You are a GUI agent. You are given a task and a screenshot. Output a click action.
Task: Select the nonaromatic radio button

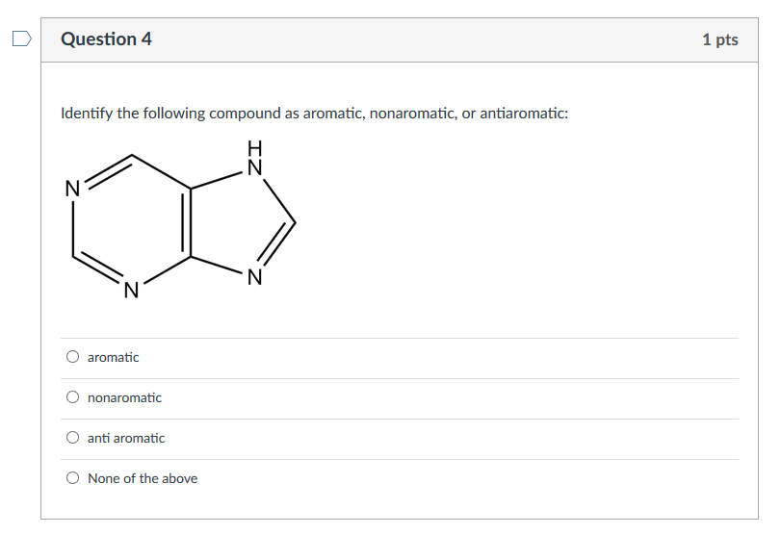[73, 397]
